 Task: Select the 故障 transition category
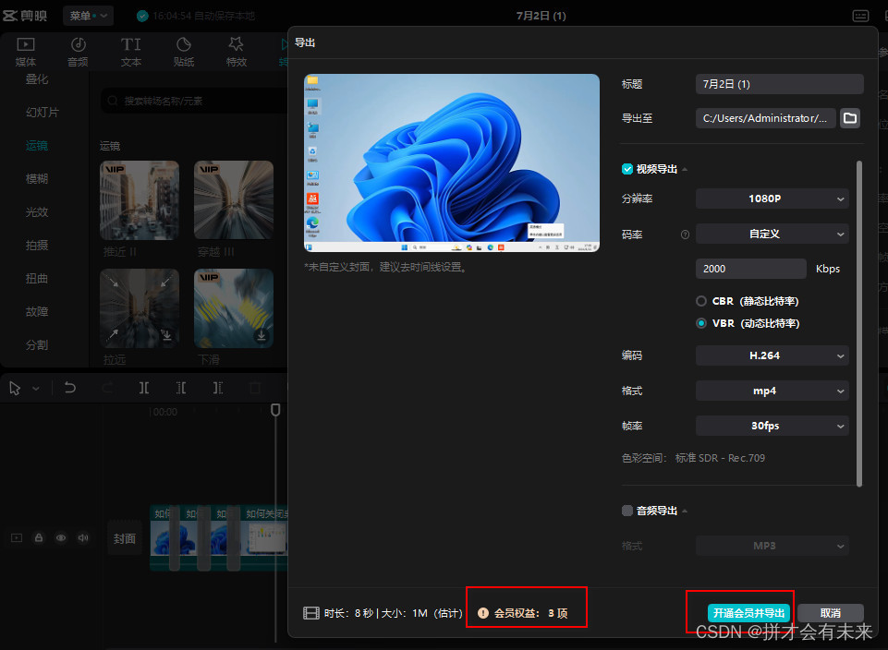pos(37,312)
